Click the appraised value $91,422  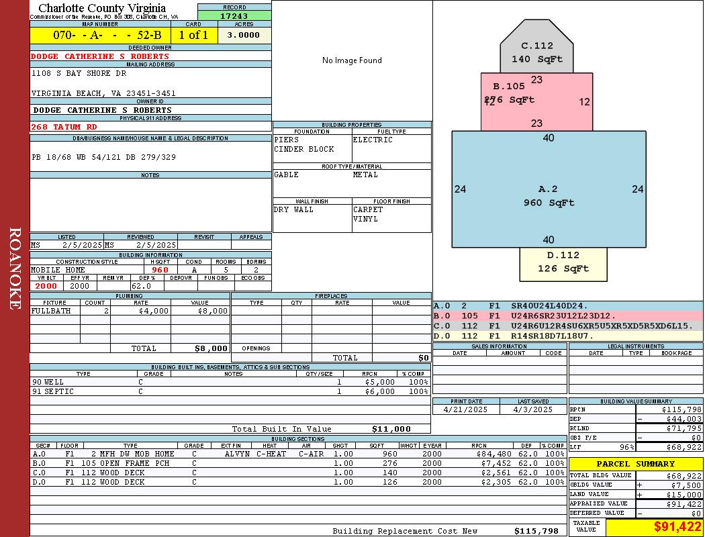[x=684, y=504]
